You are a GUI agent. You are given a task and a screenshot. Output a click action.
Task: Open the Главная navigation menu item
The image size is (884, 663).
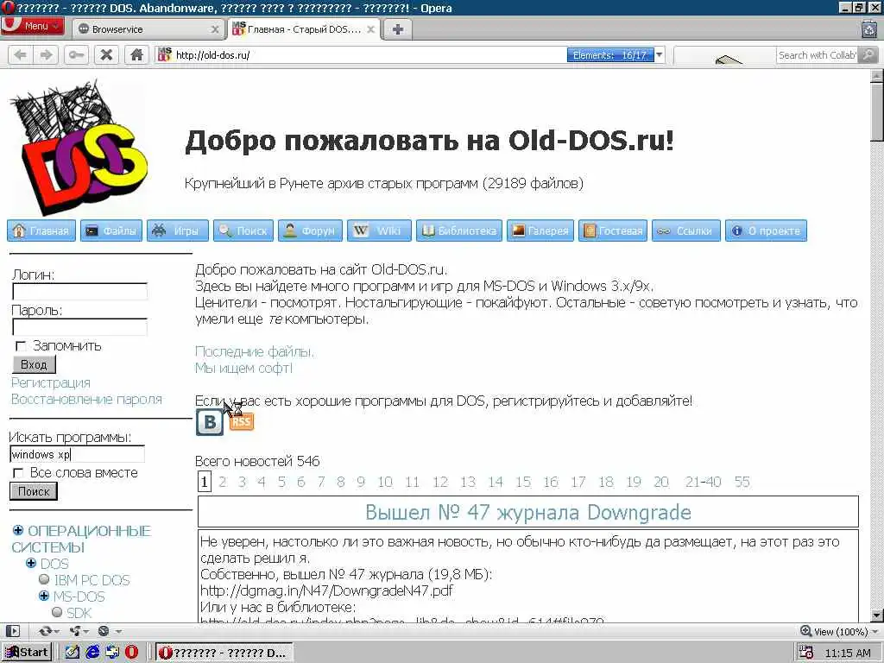click(41, 230)
